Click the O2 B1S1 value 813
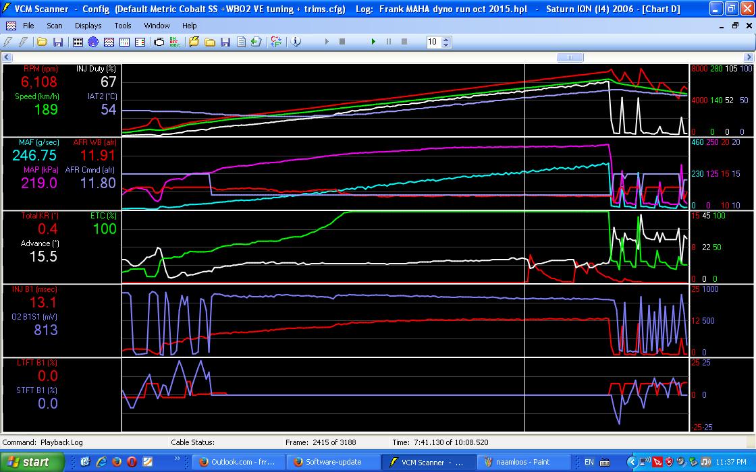 (46, 330)
